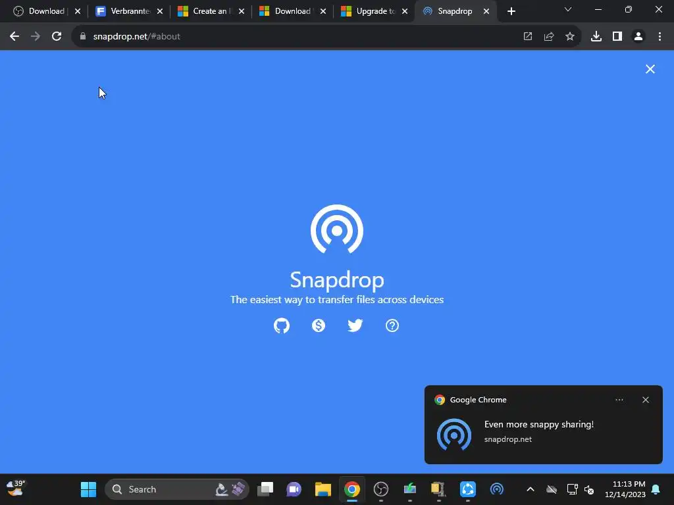The width and height of the screenshot is (674, 505).
Task: Click the open in app icon
Action: pos(528,37)
